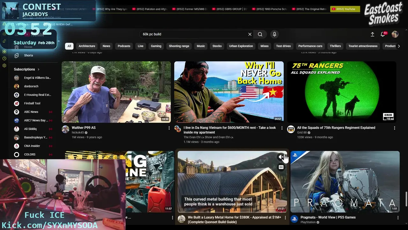The image size is (408, 230).
Task: Select the Tourist attractiveness filter chip
Action: point(363,46)
